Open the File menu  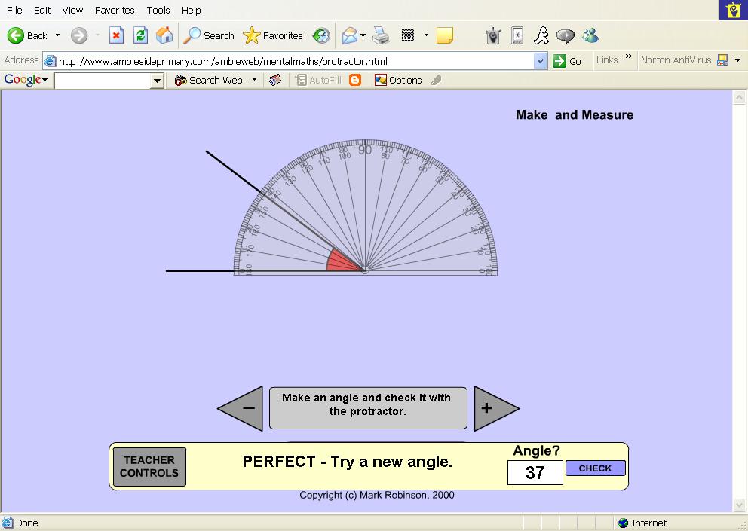14,10
